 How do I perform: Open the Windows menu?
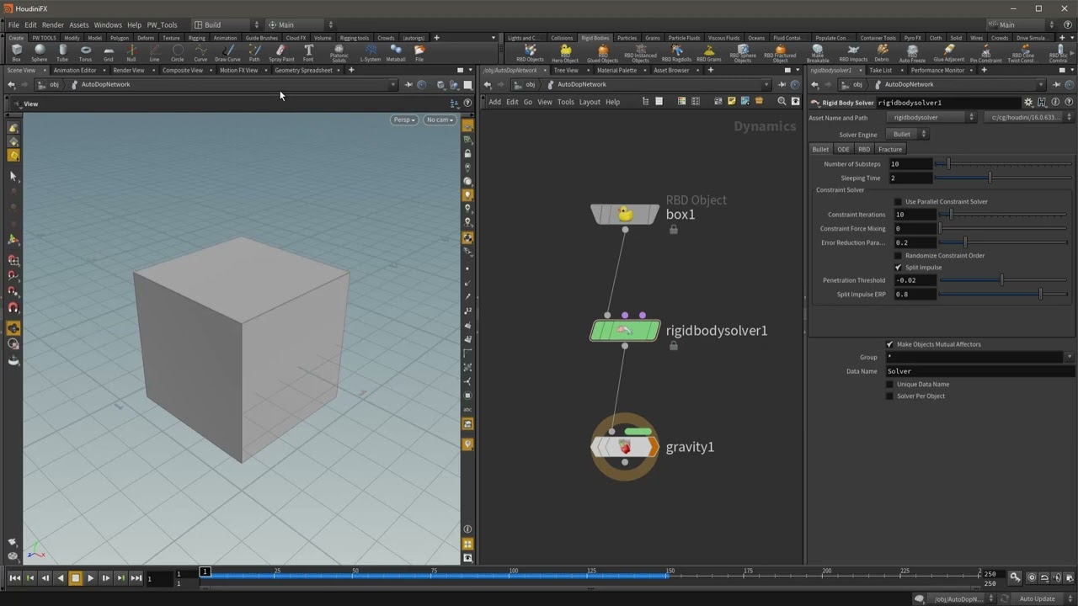[x=108, y=25]
